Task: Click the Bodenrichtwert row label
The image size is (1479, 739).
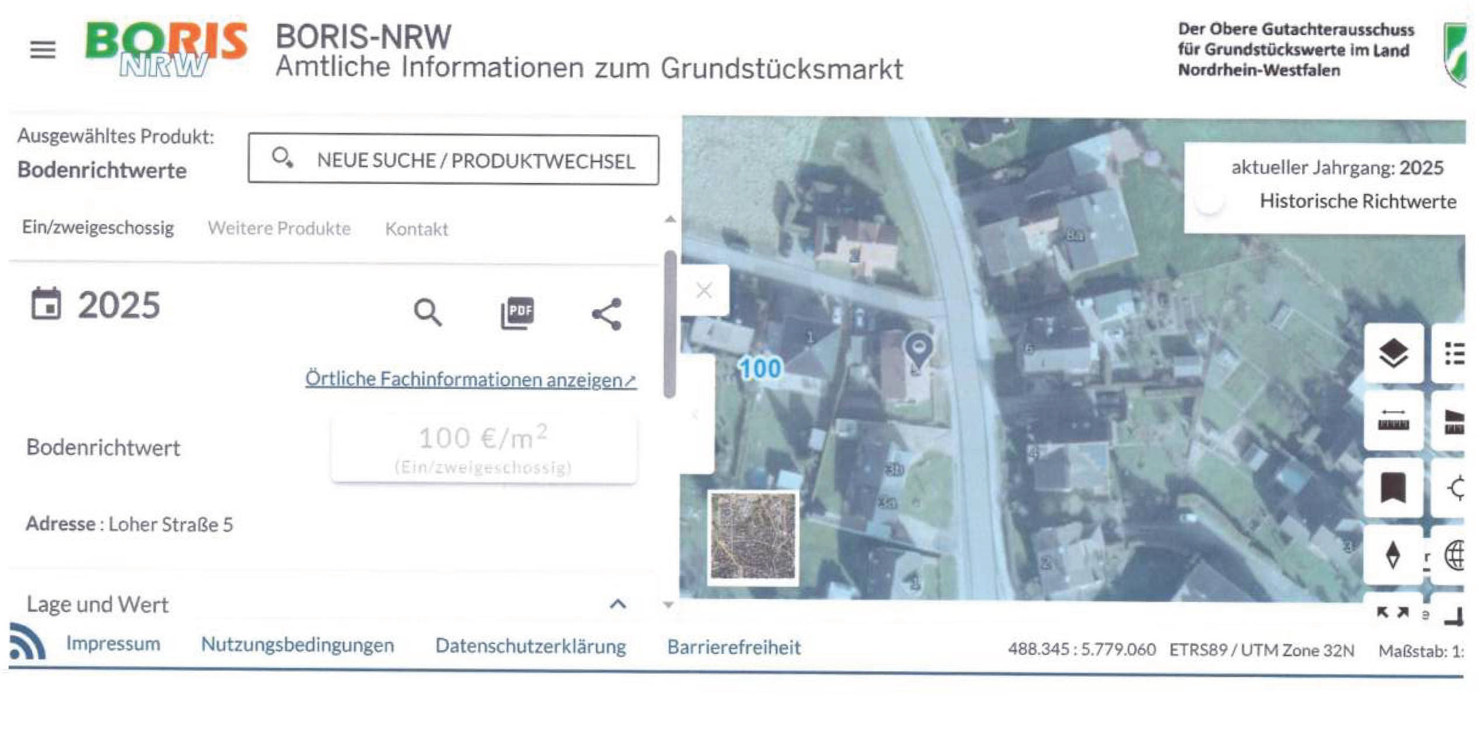Action: coord(103,447)
